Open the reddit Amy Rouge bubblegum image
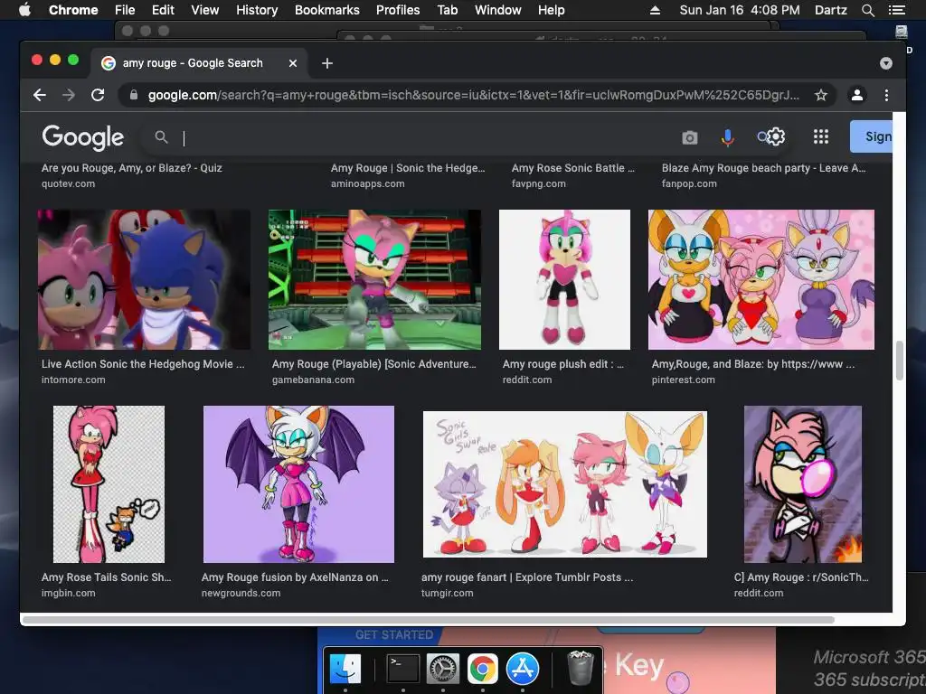Screen dimensions: 926x694 click(x=803, y=484)
